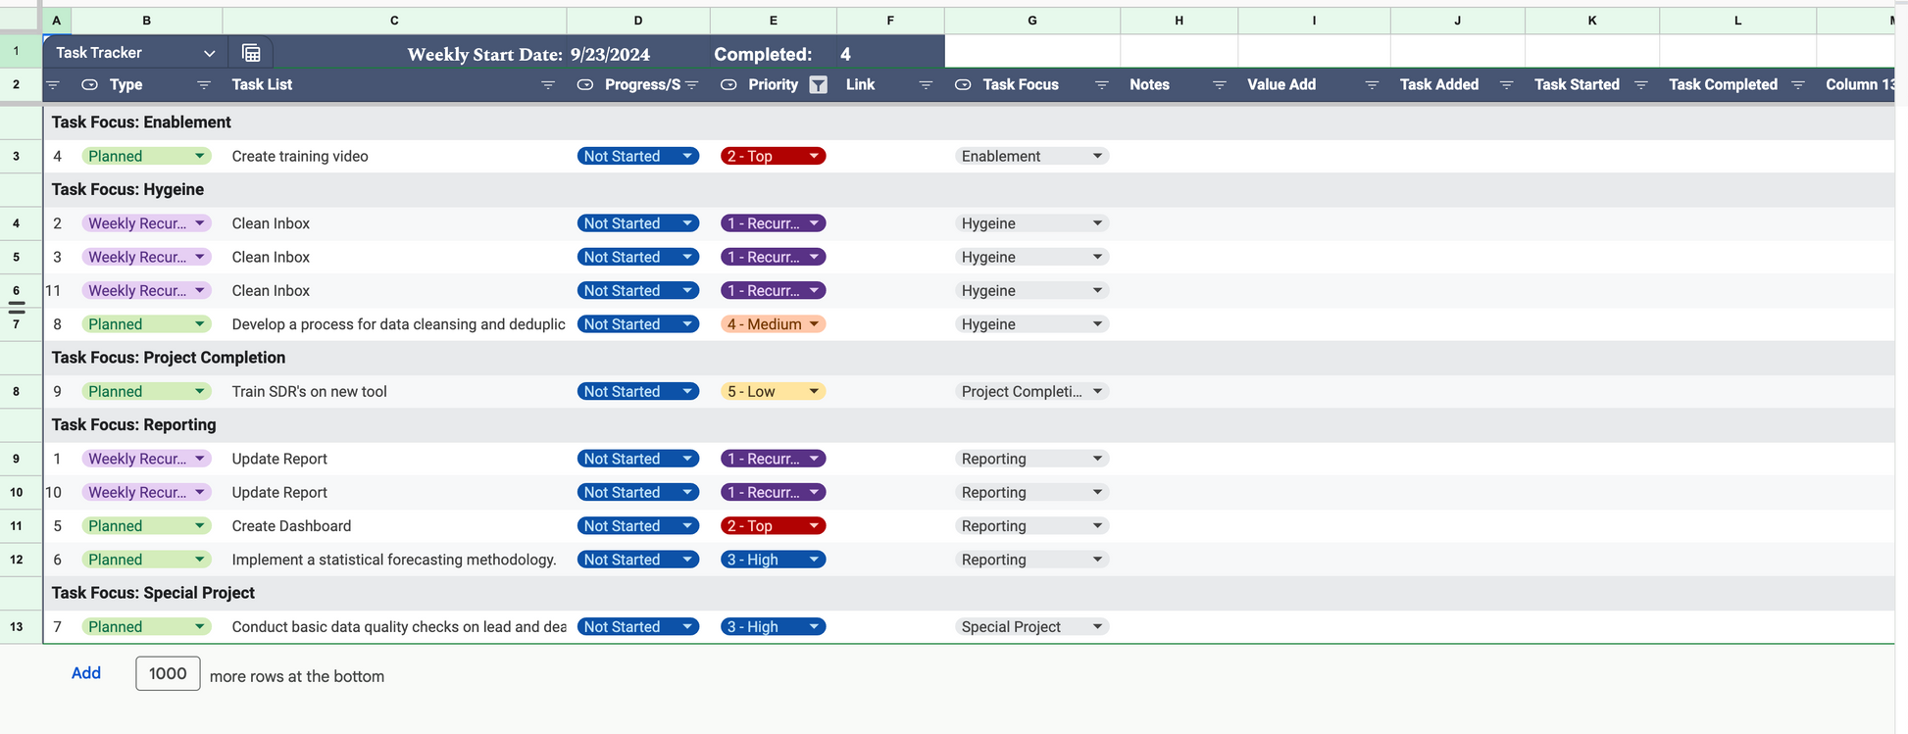Viewport: 1908px width, 734px height.
Task: Click the filter icon on Task Completed column
Action: (1797, 85)
